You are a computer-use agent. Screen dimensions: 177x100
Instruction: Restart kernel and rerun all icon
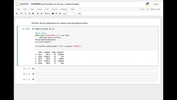[x=60, y=14]
